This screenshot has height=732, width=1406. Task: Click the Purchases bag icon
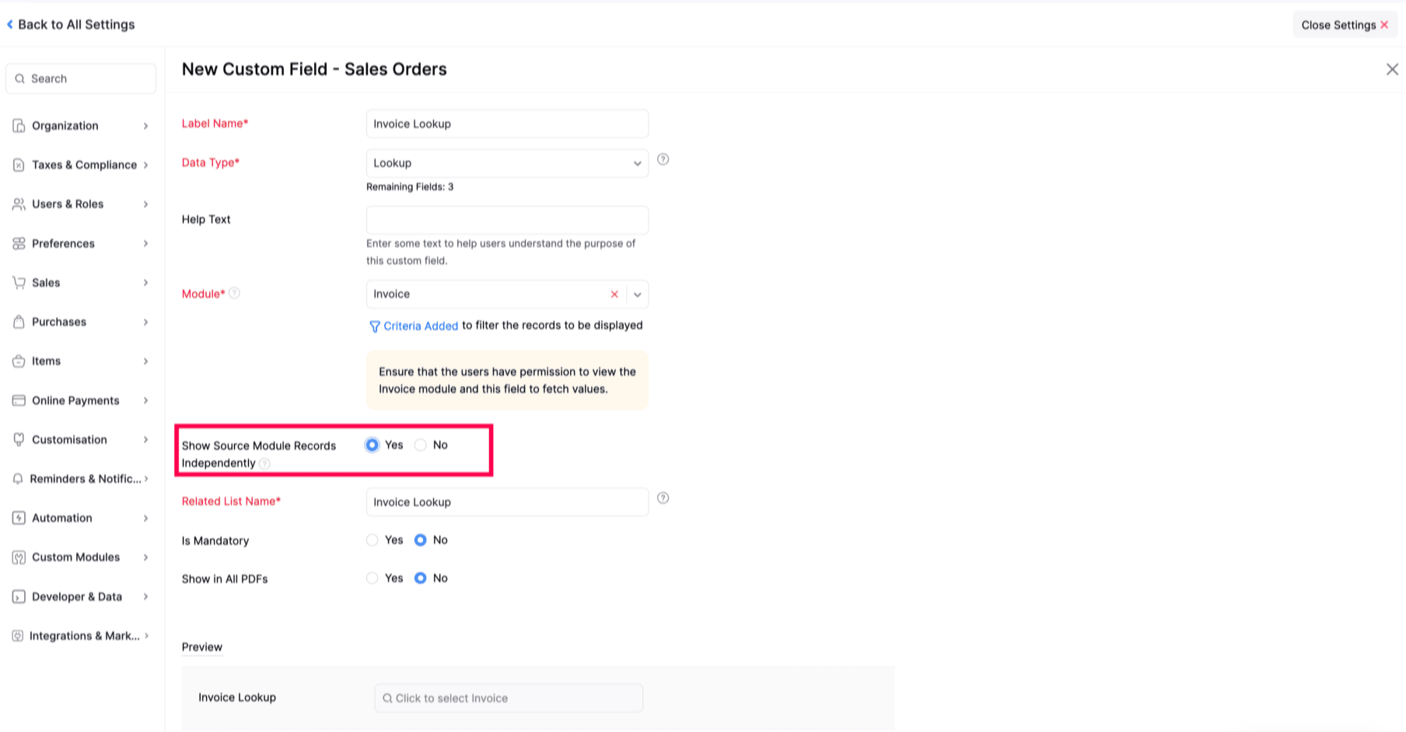pos(19,322)
